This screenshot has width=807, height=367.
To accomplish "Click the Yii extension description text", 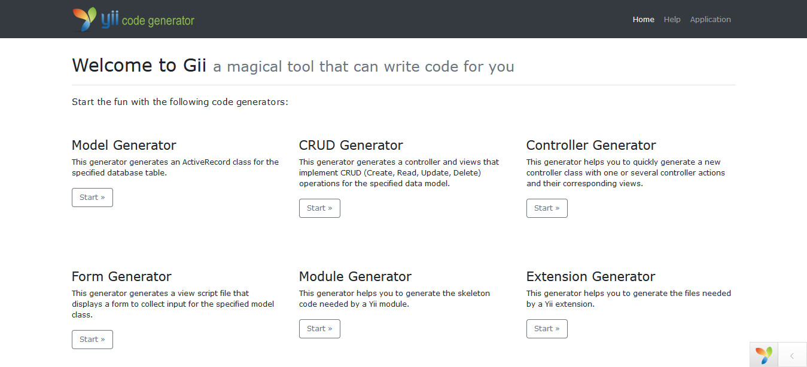I will coord(629,299).
